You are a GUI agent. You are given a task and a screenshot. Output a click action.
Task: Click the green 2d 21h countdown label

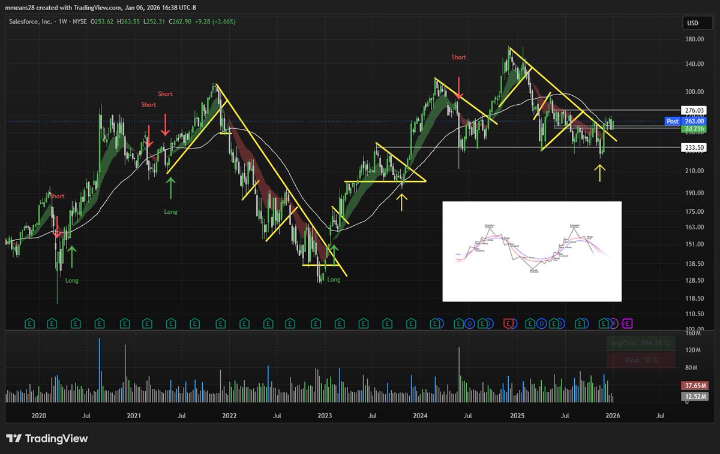[x=695, y=128]
